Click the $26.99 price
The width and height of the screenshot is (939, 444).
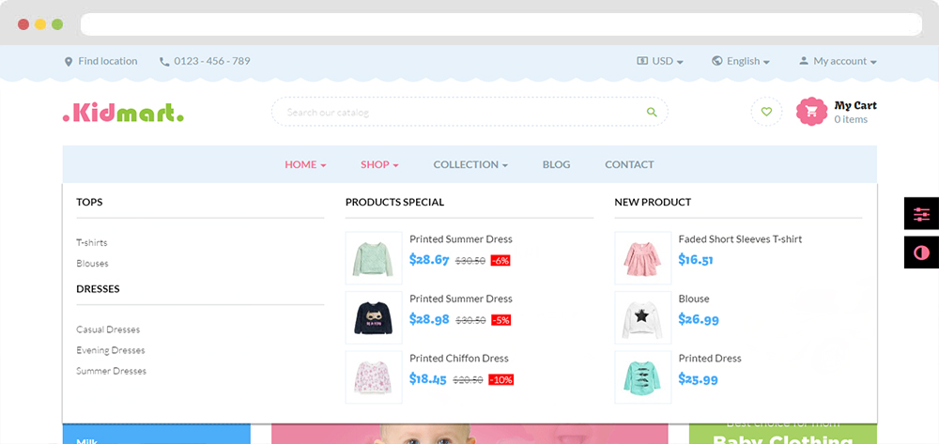pos(699,319)
